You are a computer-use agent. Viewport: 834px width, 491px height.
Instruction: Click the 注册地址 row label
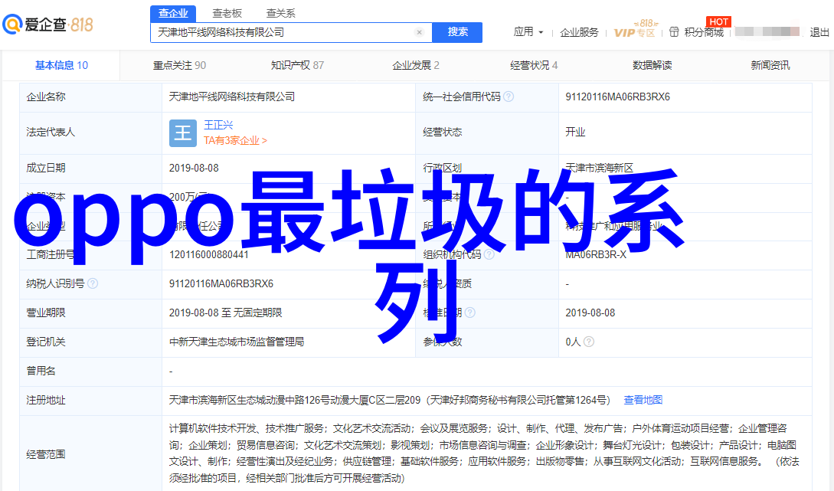tap(46, 400)
